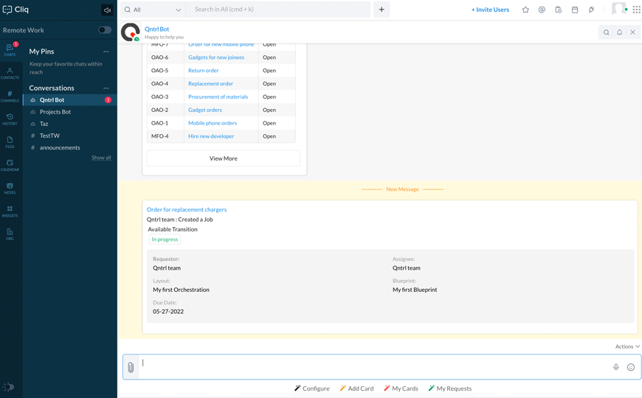Click the notification bell in chat header
642x398 pixels.
pos(619,32)
